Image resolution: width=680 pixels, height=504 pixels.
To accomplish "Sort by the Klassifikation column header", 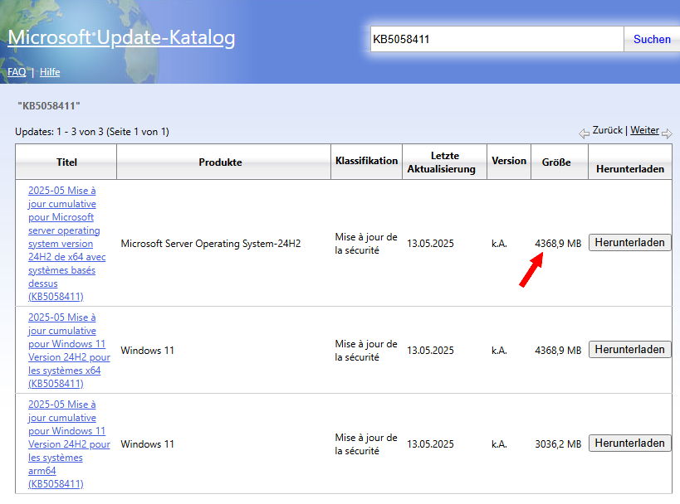I will [366, 161].
